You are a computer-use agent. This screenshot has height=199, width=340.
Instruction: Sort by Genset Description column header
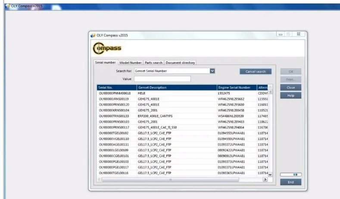(x=177, y=87)
